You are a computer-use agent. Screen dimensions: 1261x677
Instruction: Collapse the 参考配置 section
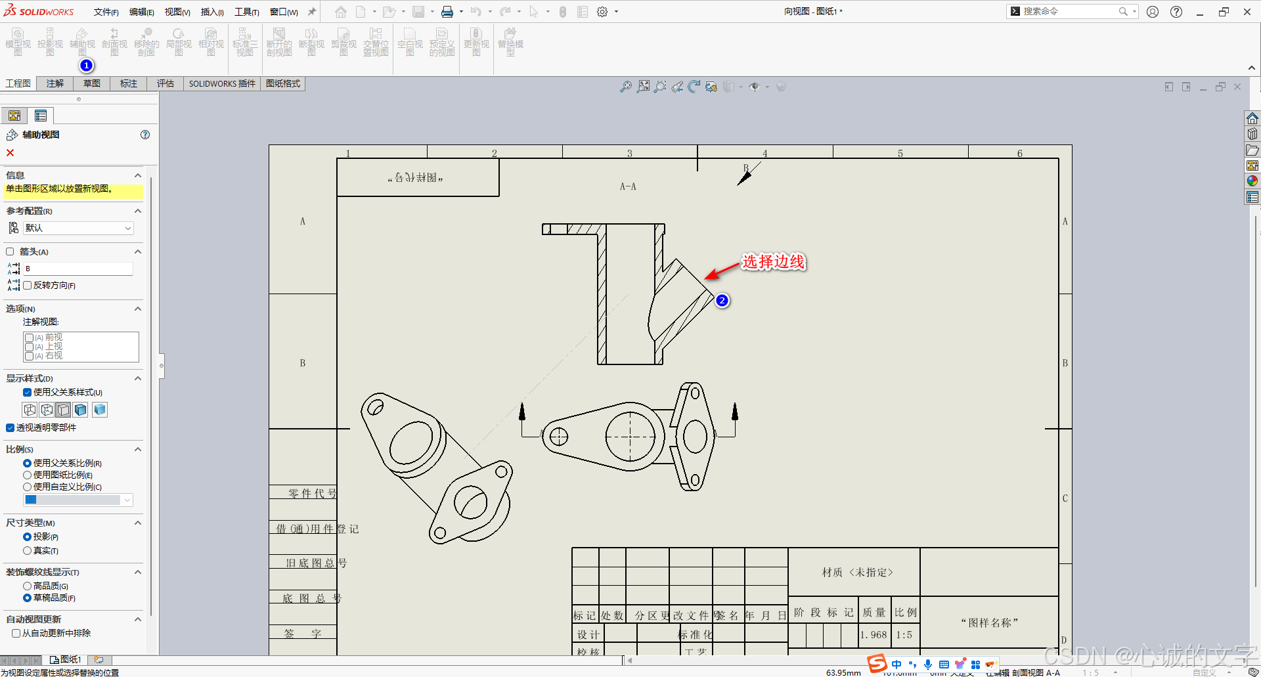click(138, 211)
